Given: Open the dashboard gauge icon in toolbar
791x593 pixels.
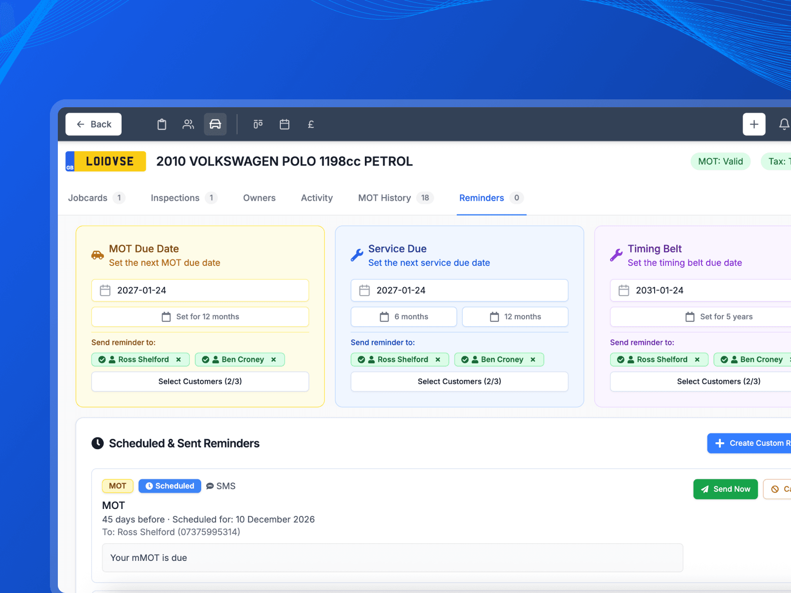Looking at the screenshot, I should (x=258, y=124).
